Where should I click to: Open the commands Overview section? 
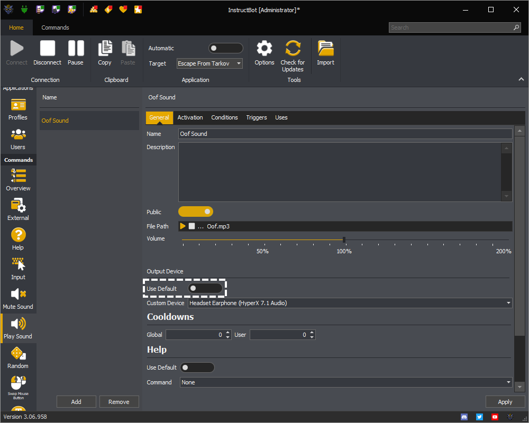tap(18, 180)
